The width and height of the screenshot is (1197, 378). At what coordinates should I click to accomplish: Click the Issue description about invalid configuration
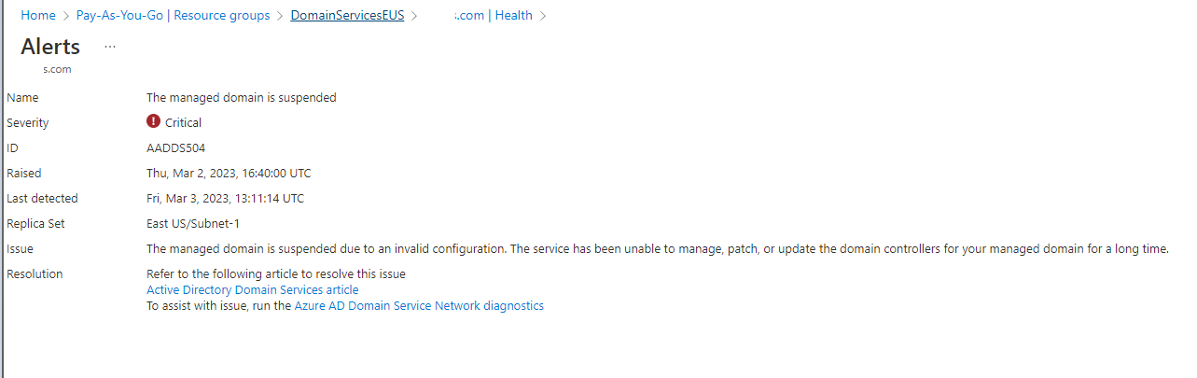[658, 248]
